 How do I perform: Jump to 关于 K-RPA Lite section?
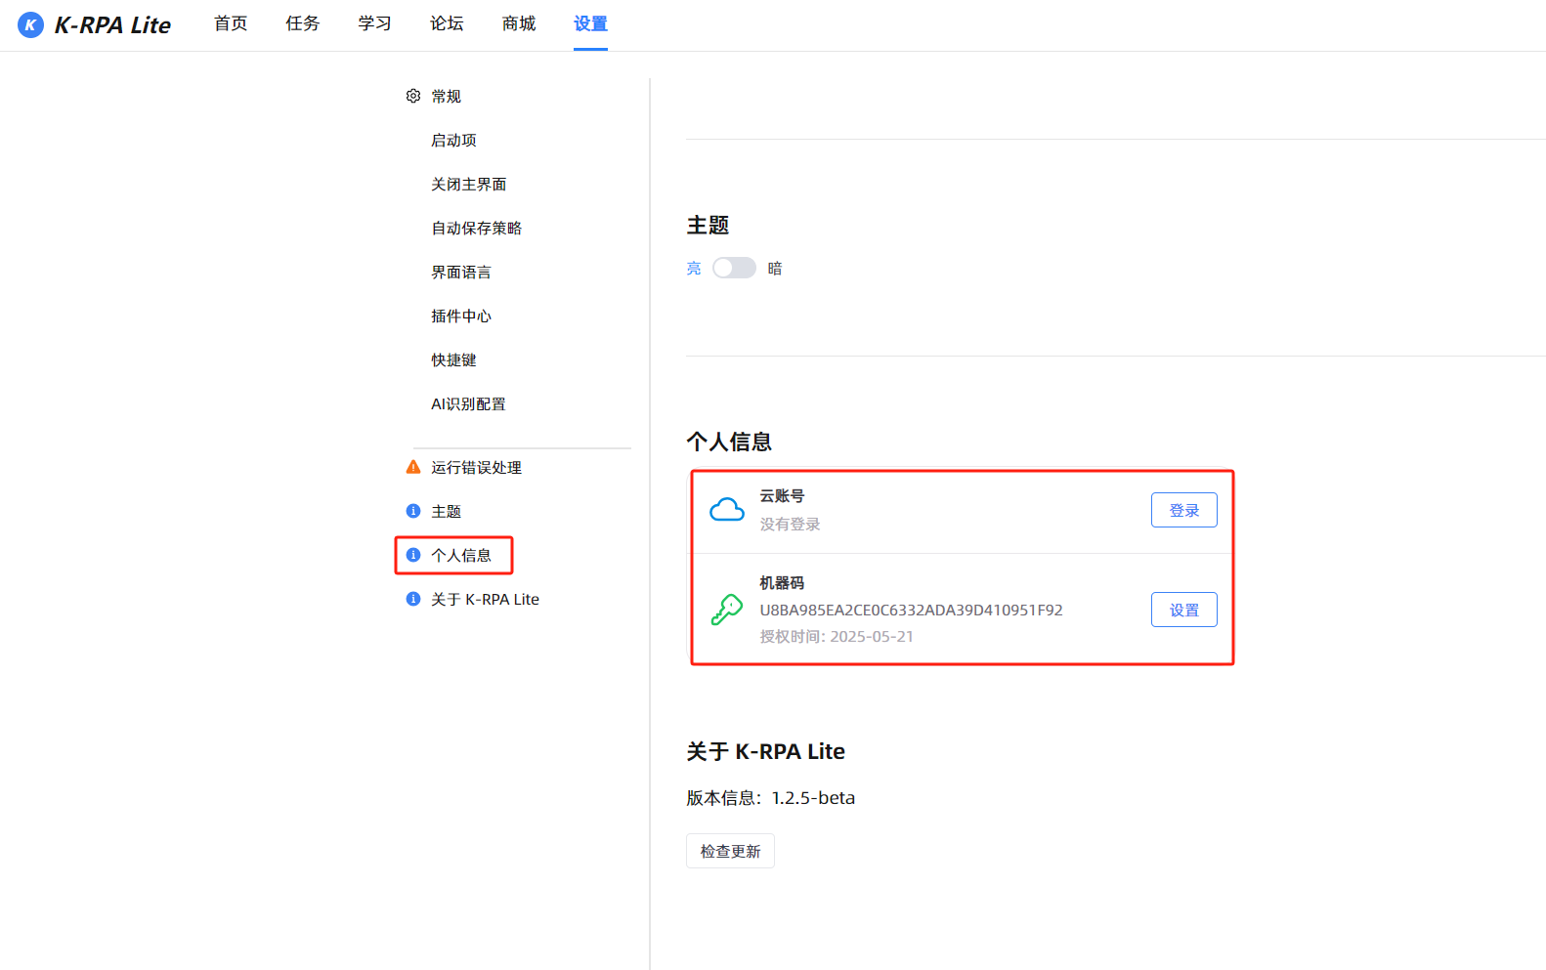coord(486,599)
